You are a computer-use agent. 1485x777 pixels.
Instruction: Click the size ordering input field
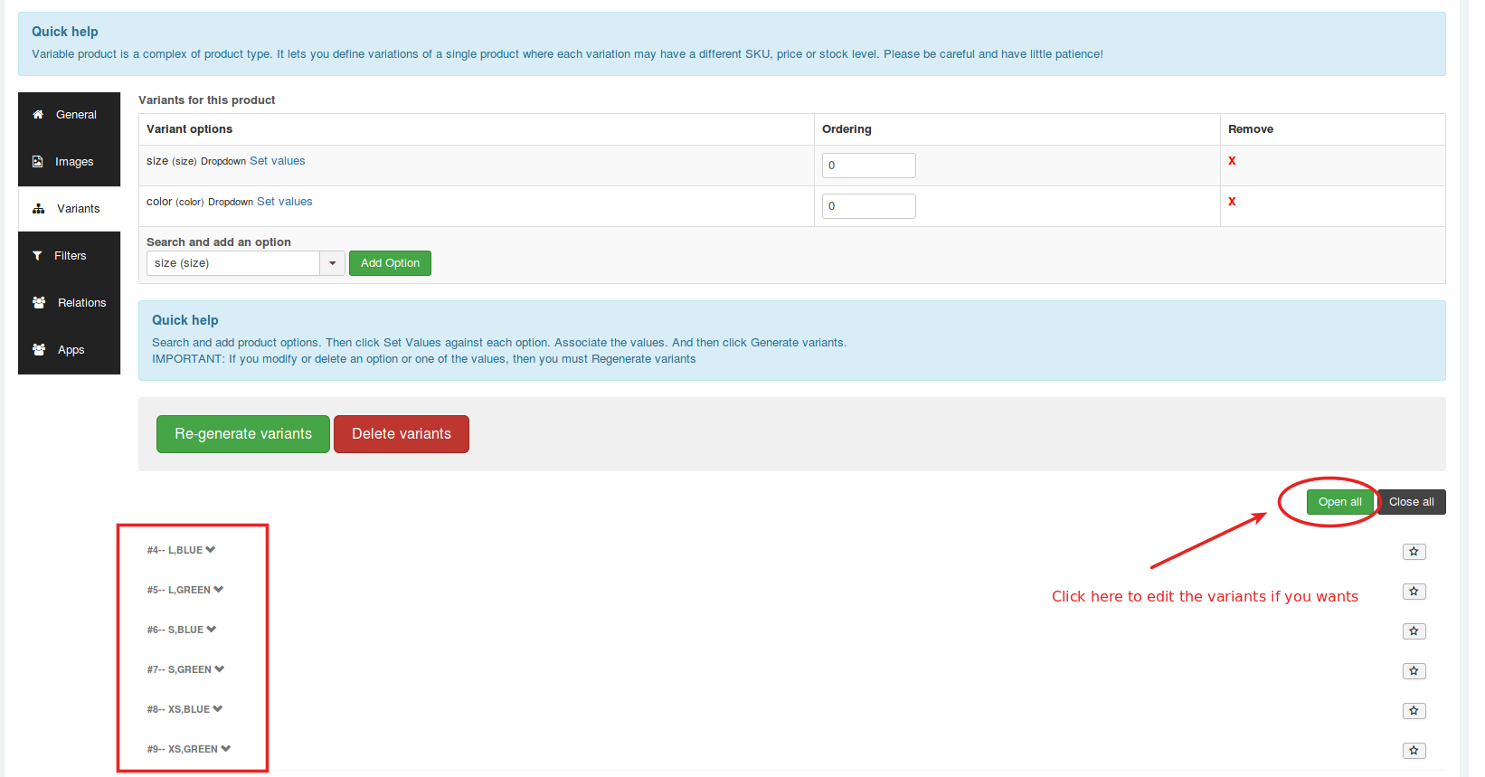868,166
